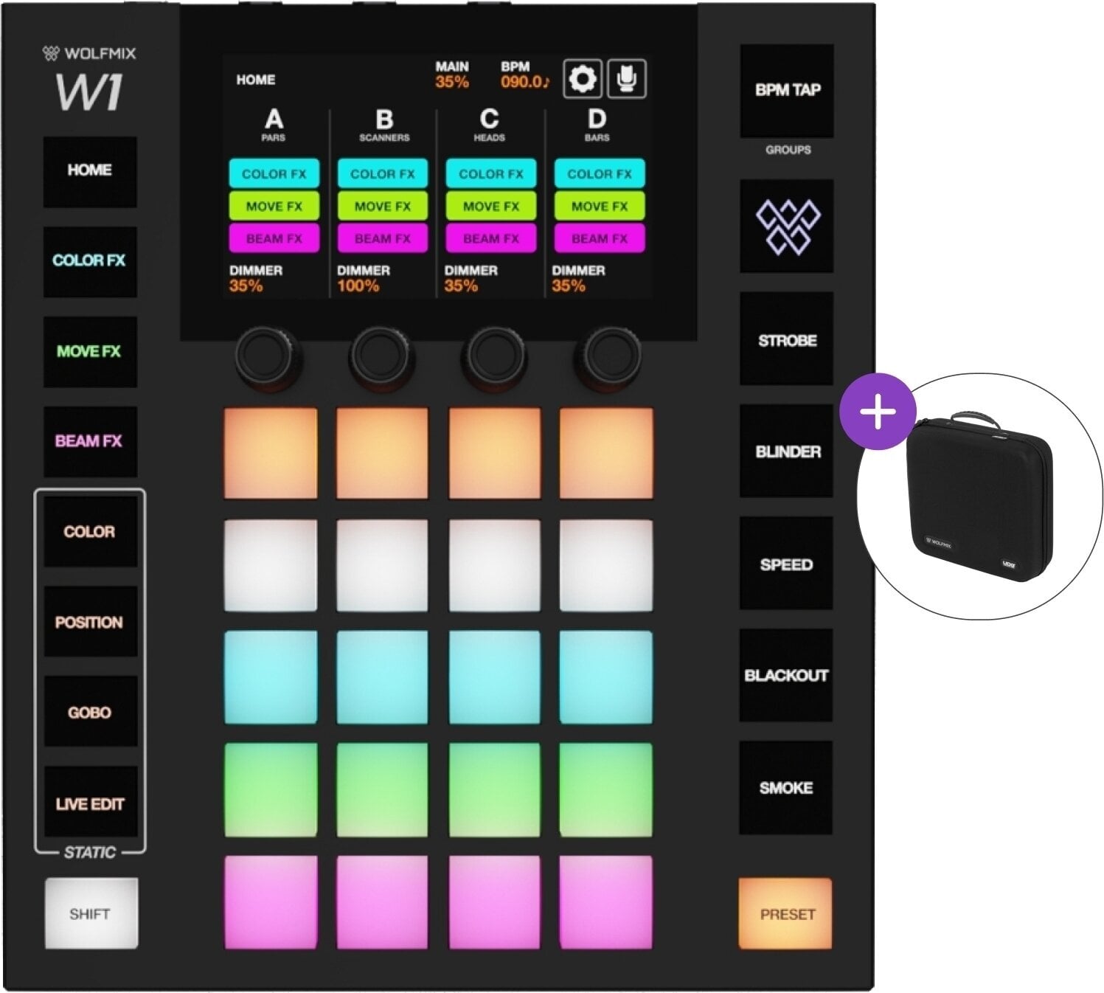Hit last cyan pad in third row
The height and width of the screenshot is (993, 1104).
point(606,677)
